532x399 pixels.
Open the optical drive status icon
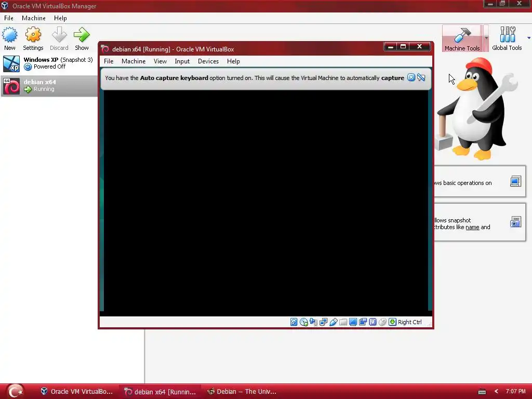pos(303,322)
